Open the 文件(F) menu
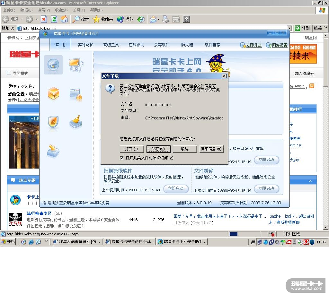This screenshot has width=329, height=296. (9, 10)
